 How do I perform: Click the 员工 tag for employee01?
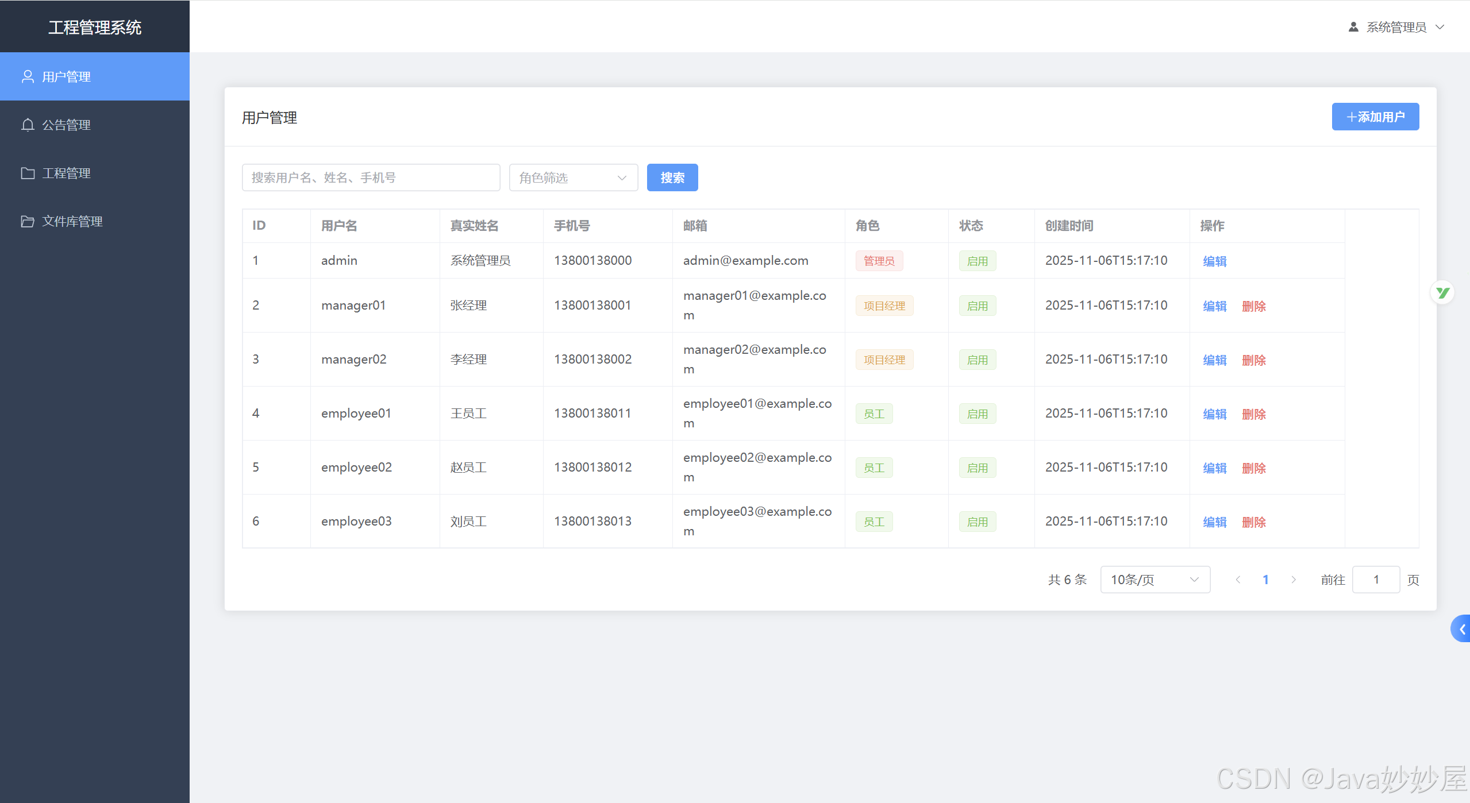pyautogui.click(x=874, y=414)
